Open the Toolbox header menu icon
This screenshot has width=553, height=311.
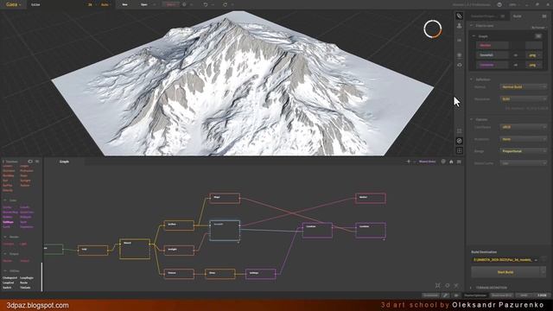pos(37,162)
